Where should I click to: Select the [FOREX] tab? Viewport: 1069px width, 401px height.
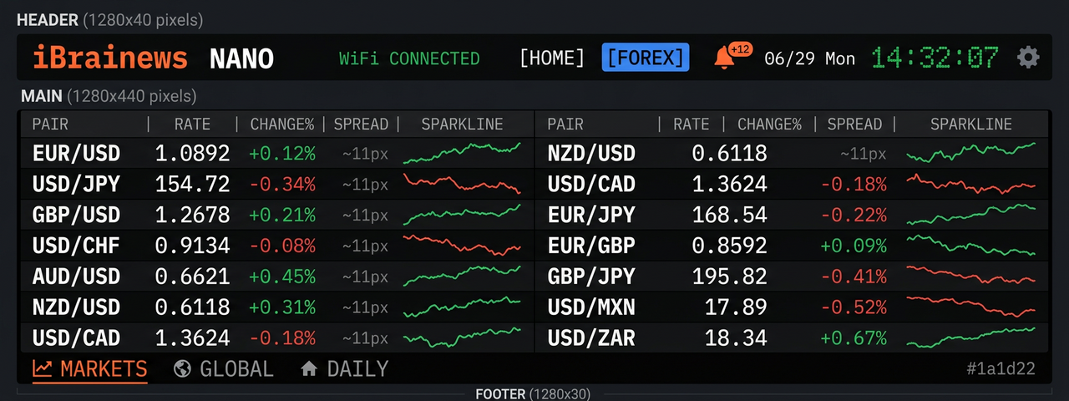[x=646, y=58]
